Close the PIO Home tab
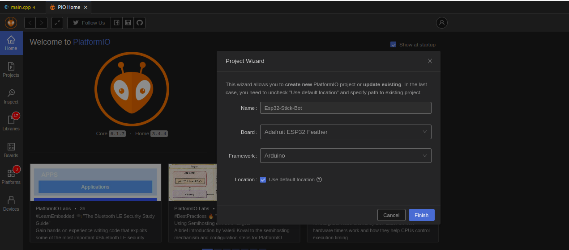The height and width of the screenshot is (250, 569). coord(86,7)
